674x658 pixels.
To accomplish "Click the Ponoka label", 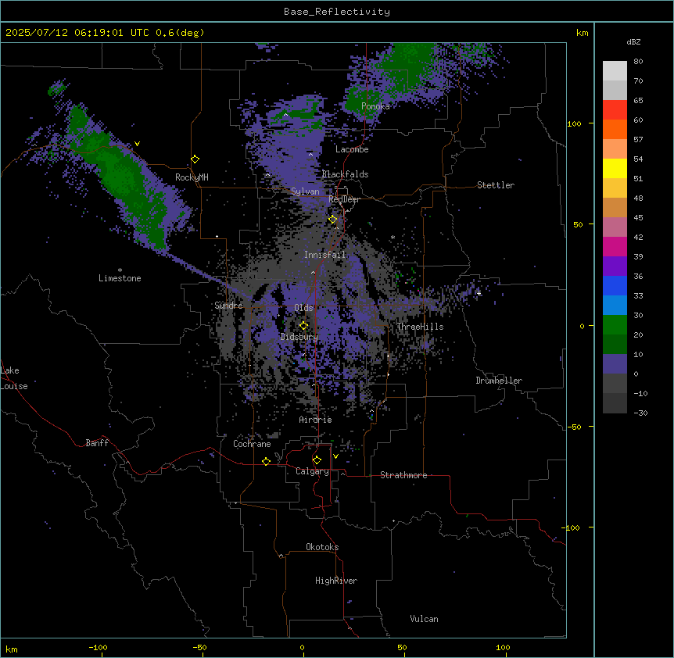I will point(375,106).
